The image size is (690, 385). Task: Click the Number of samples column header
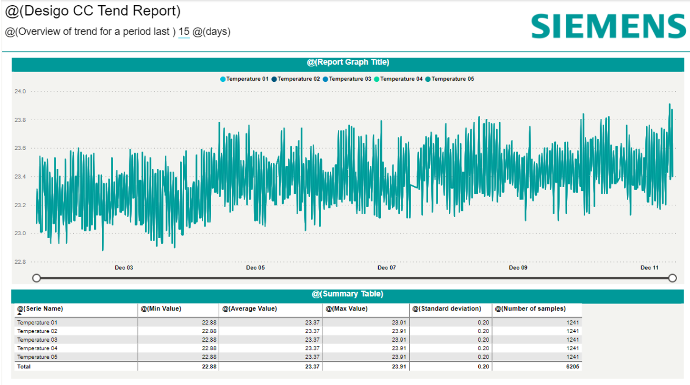(530, 309)
